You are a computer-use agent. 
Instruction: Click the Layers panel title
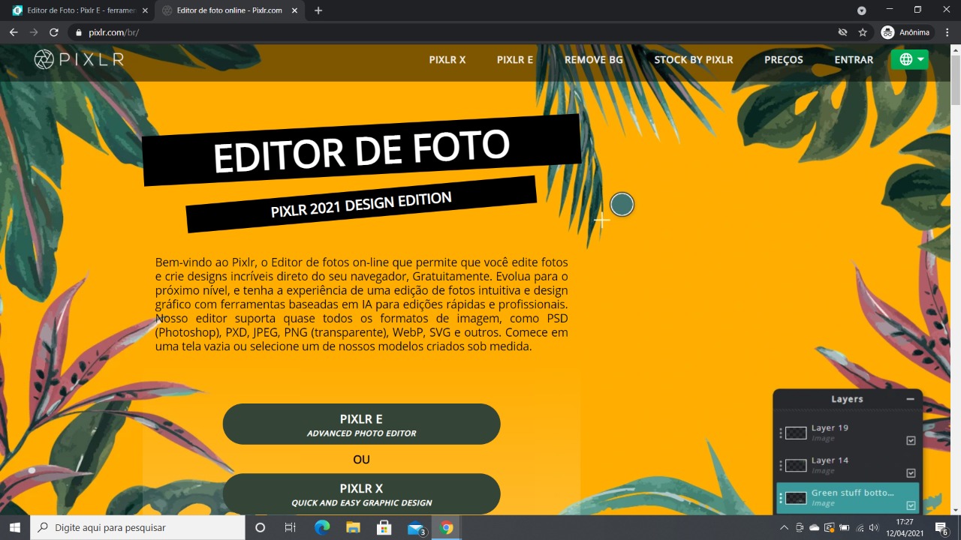coord(847,399)
